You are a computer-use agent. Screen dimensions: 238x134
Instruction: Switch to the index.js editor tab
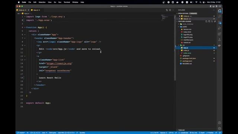click(22, 10)
